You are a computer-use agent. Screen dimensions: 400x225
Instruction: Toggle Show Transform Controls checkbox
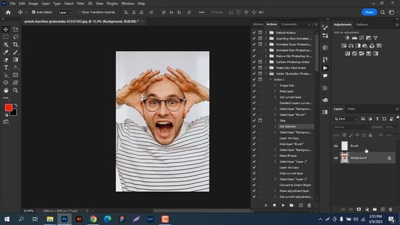pyautogui.click(x=79, y=12)
